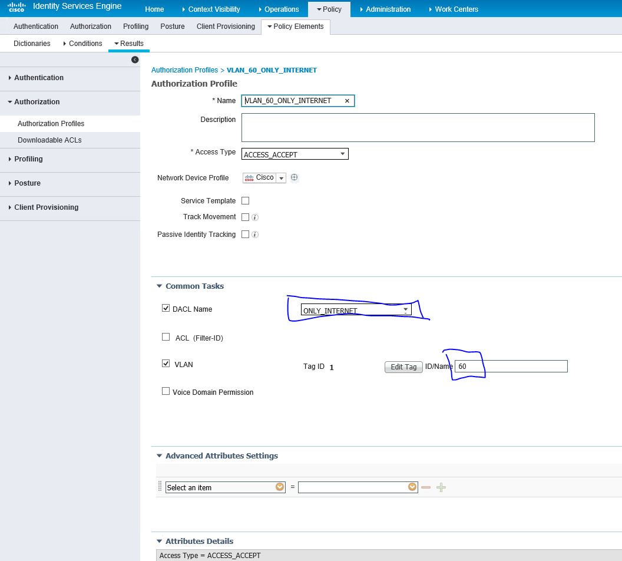
Task: Grab the attribute row drag handle
Action: [x=160, y=486]
